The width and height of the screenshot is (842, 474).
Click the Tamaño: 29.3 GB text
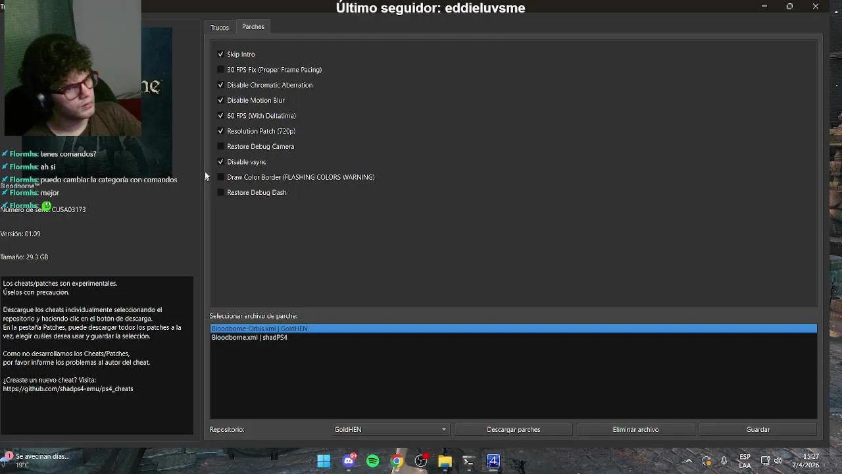click(24, 257)
